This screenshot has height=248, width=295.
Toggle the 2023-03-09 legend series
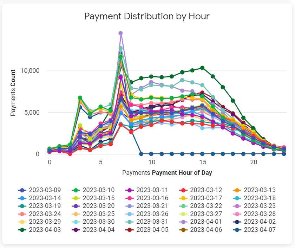point(39,190)
